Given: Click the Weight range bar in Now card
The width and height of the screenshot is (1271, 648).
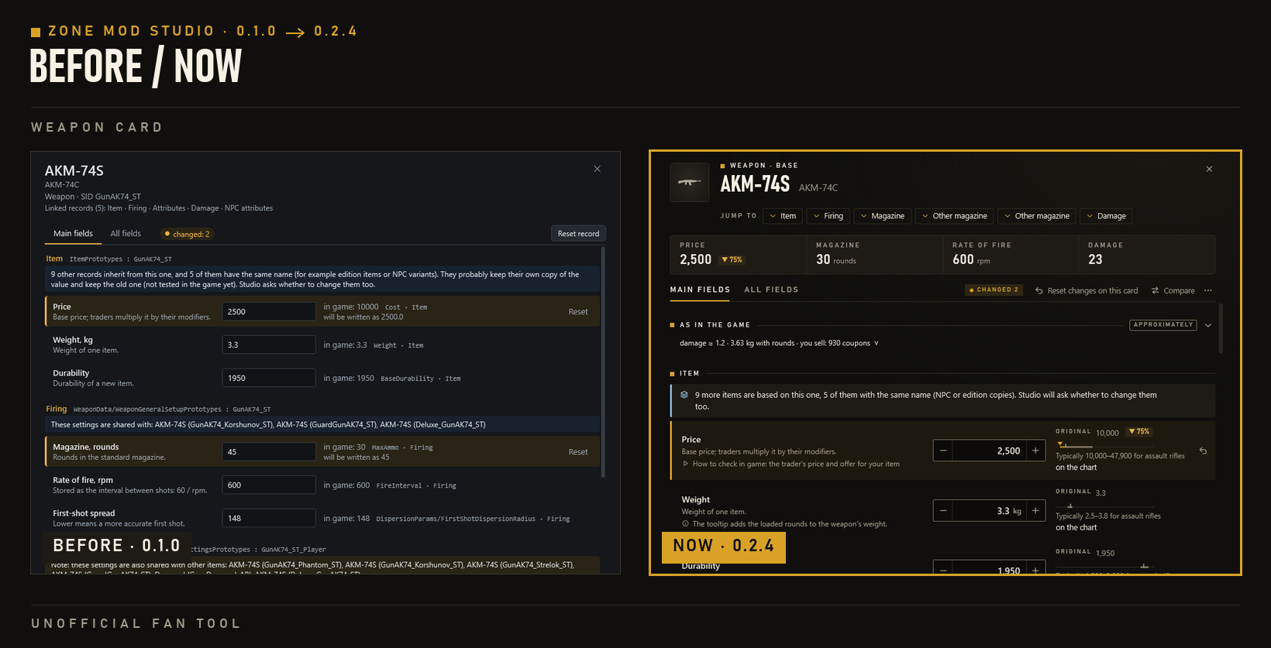Looking at the screenshot, I should (1104, 506).
